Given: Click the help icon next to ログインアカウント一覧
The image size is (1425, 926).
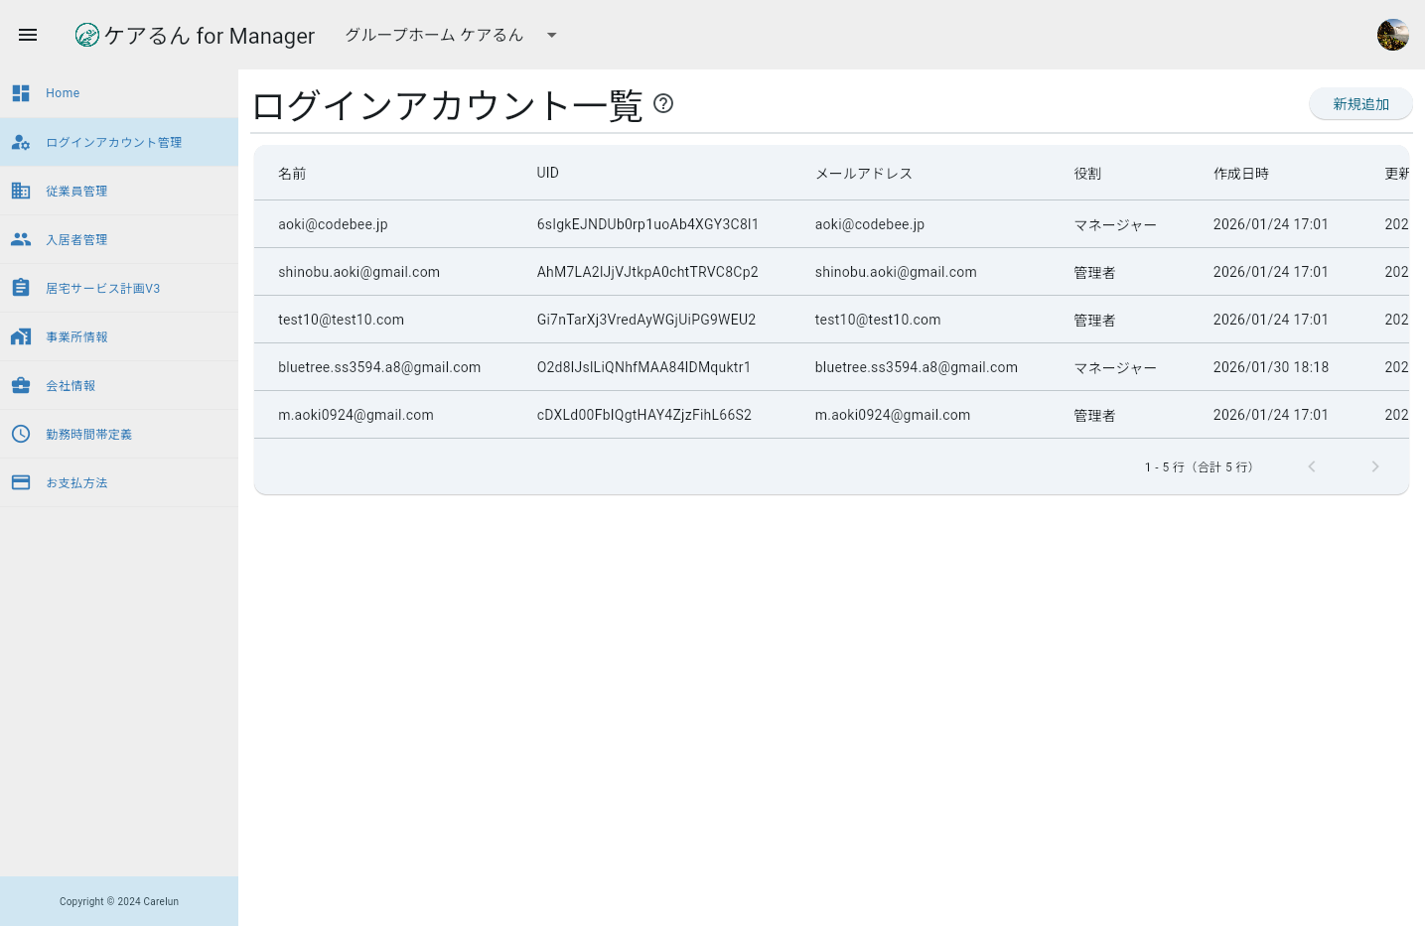Looking at the screenshot, I should tap(663, 104).
